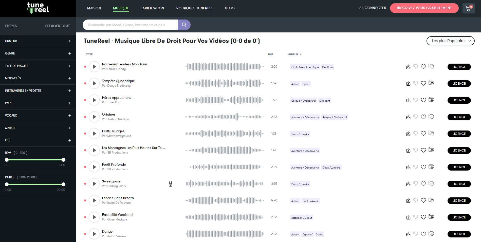Click Licence for Fluffy Nuages
Image resolution: width=481 pixels, height=242 pixels.
pos(459,134)
